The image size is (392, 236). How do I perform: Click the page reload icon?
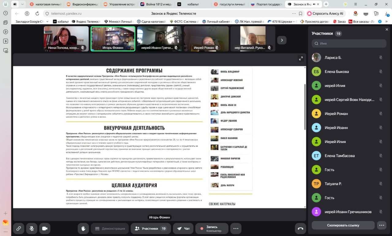(37, 14)
